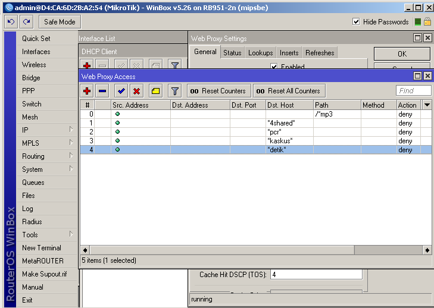Select the *4shared* host rule
The width and height of the screenshot is (434, 308).
point(256,122)
